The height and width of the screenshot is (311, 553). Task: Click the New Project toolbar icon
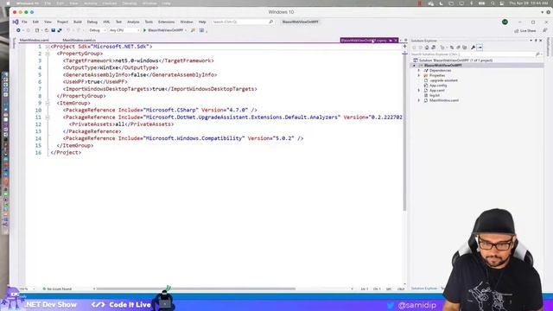[37, 30]
